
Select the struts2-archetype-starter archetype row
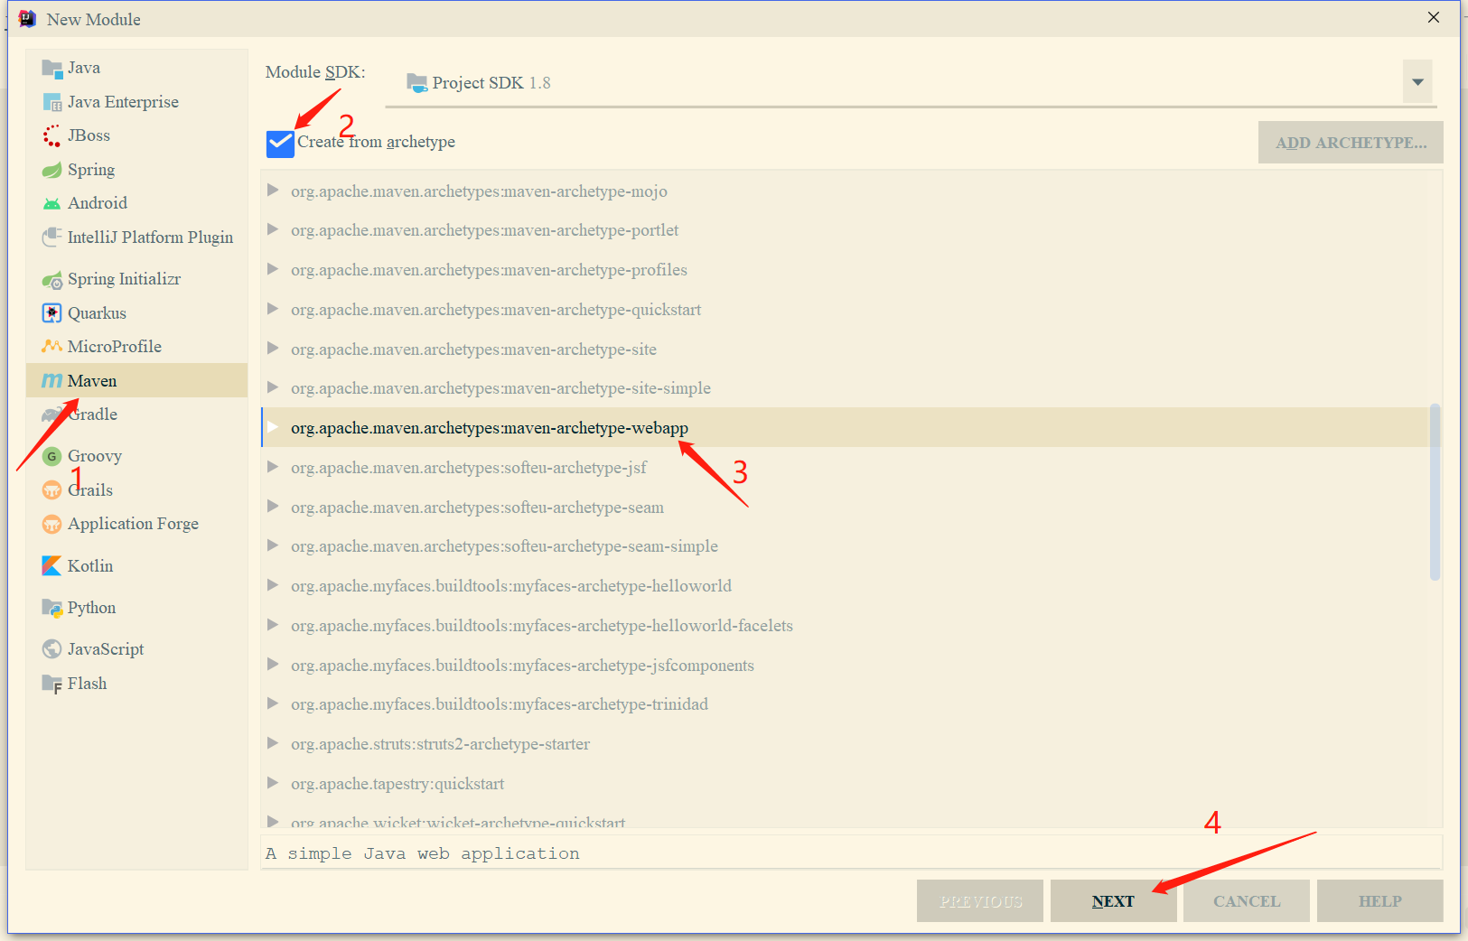(x=845, y=744)
